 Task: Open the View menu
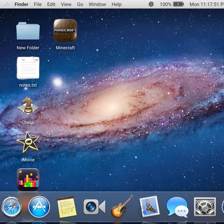66,4
